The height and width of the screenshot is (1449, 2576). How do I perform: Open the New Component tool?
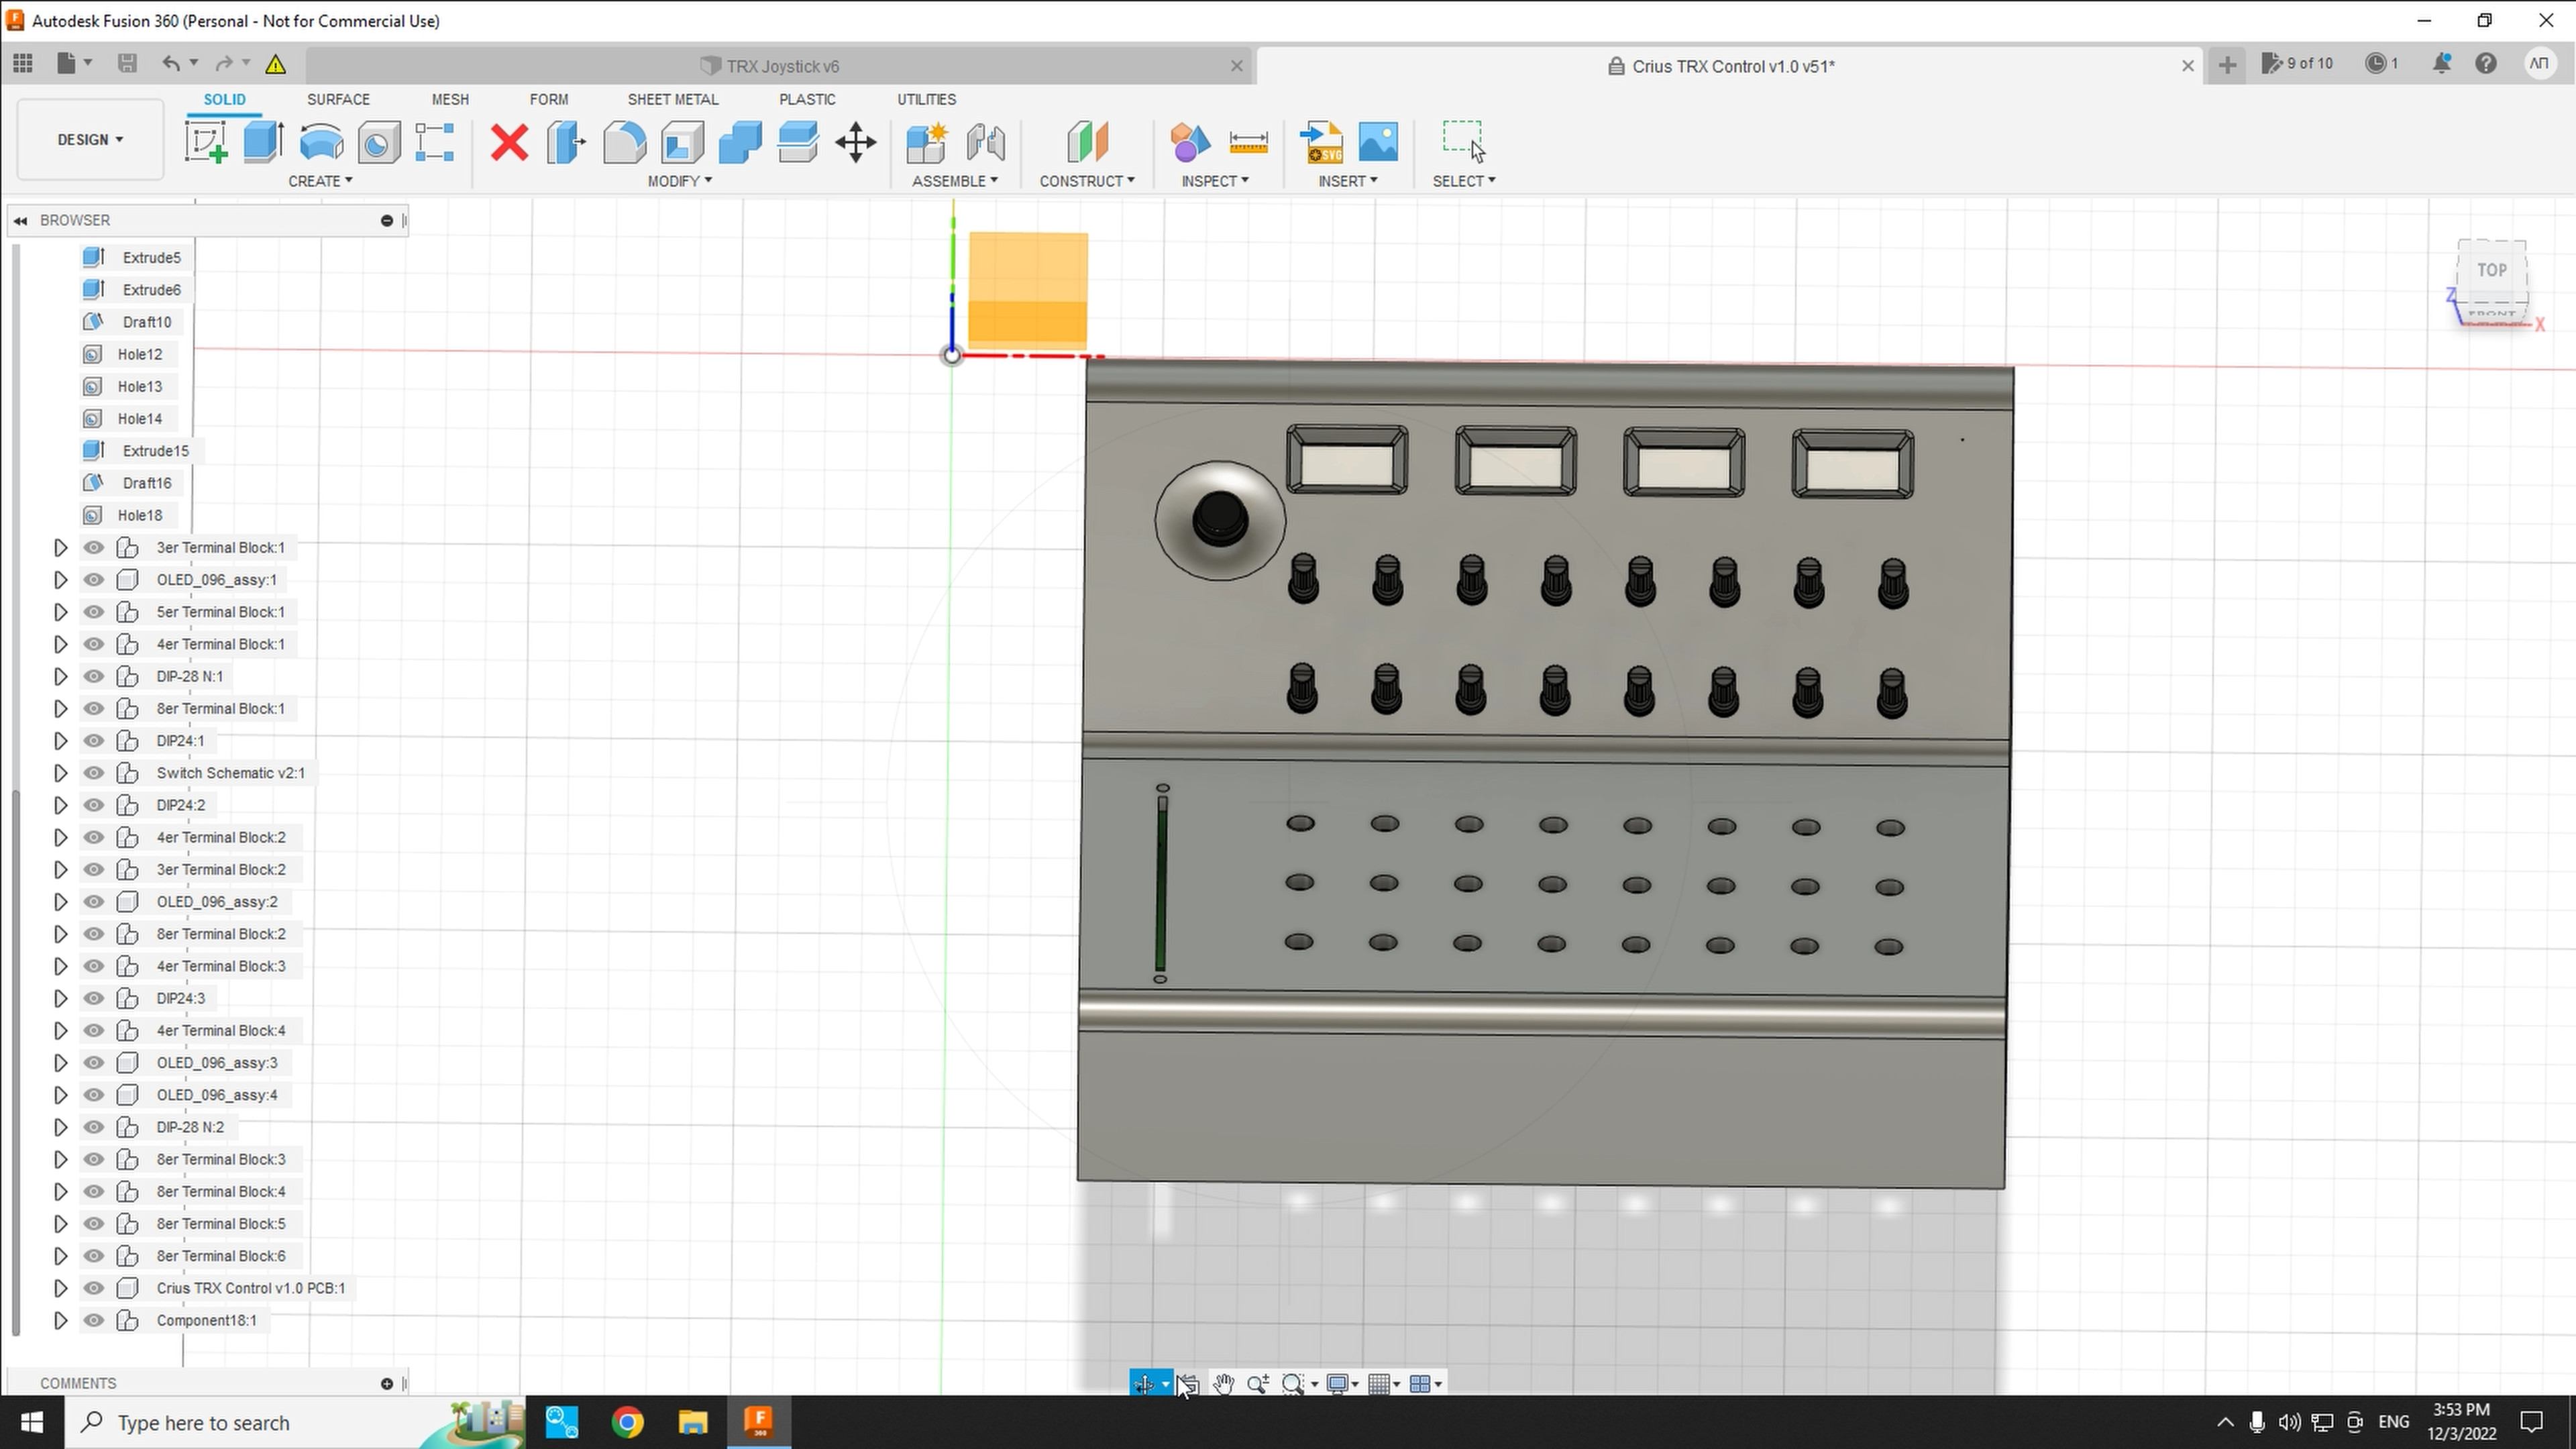click(925, 141)
